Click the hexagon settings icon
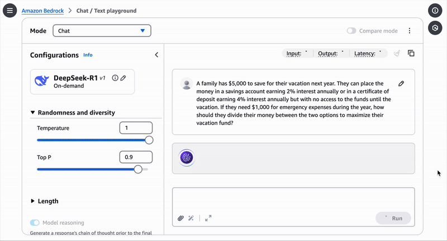This screenshot has height=241, width=447. tap(435, 27)
